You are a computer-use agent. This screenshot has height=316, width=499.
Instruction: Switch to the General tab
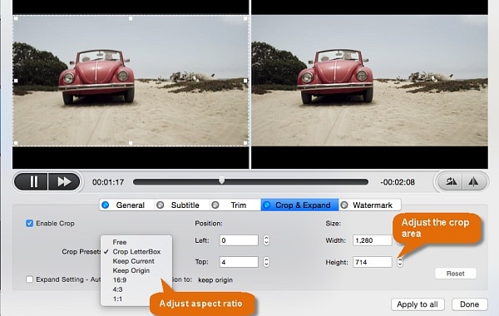(127, 205)
